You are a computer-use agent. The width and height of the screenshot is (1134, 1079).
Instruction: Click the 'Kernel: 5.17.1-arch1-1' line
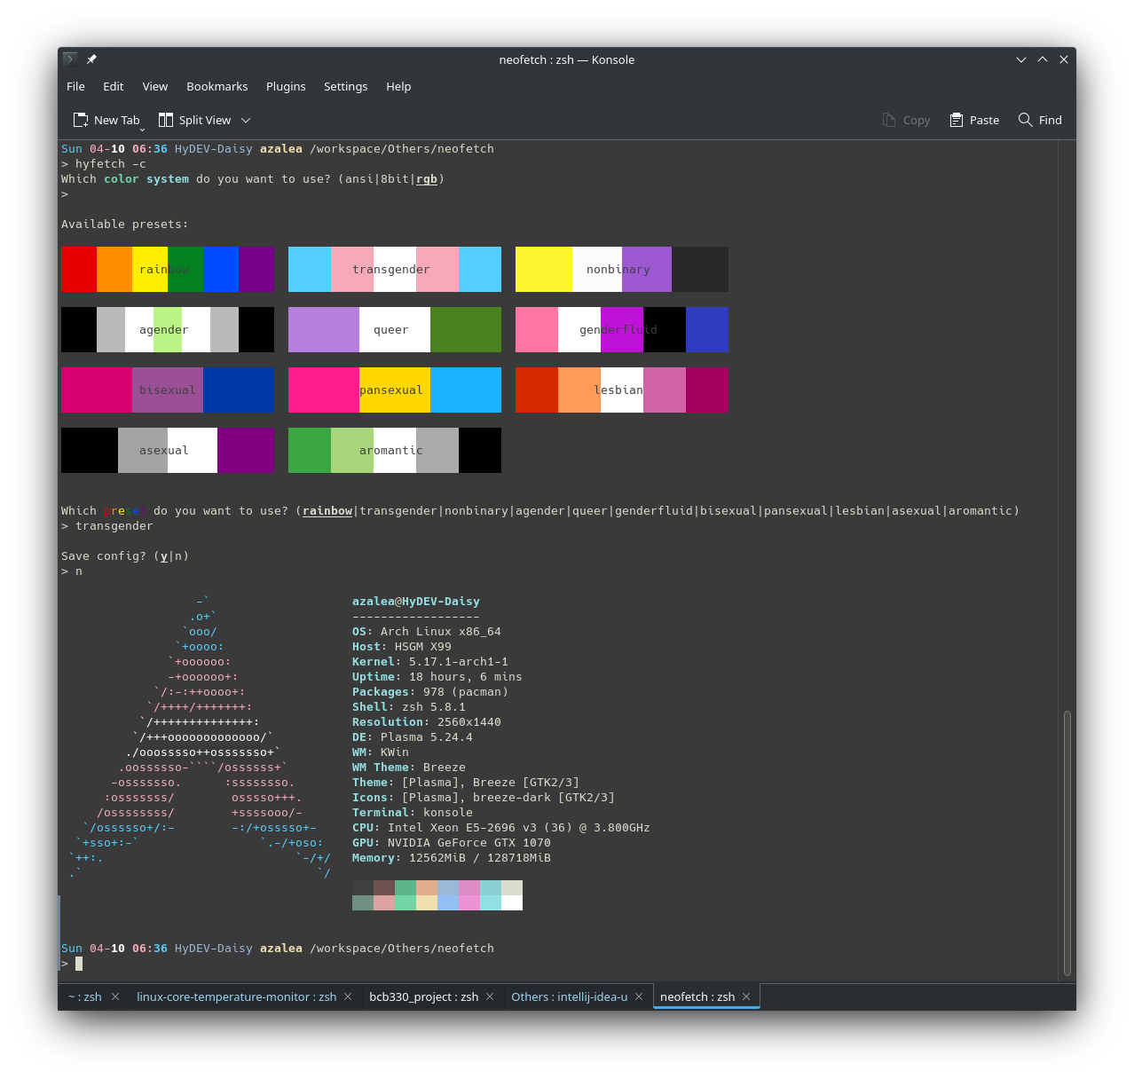430,662
